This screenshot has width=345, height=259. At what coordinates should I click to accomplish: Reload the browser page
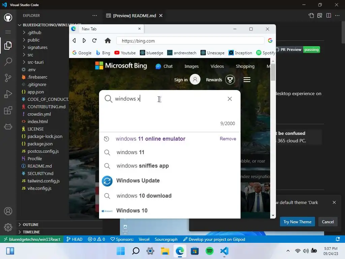pyautogui.click(x=94, y=40)
